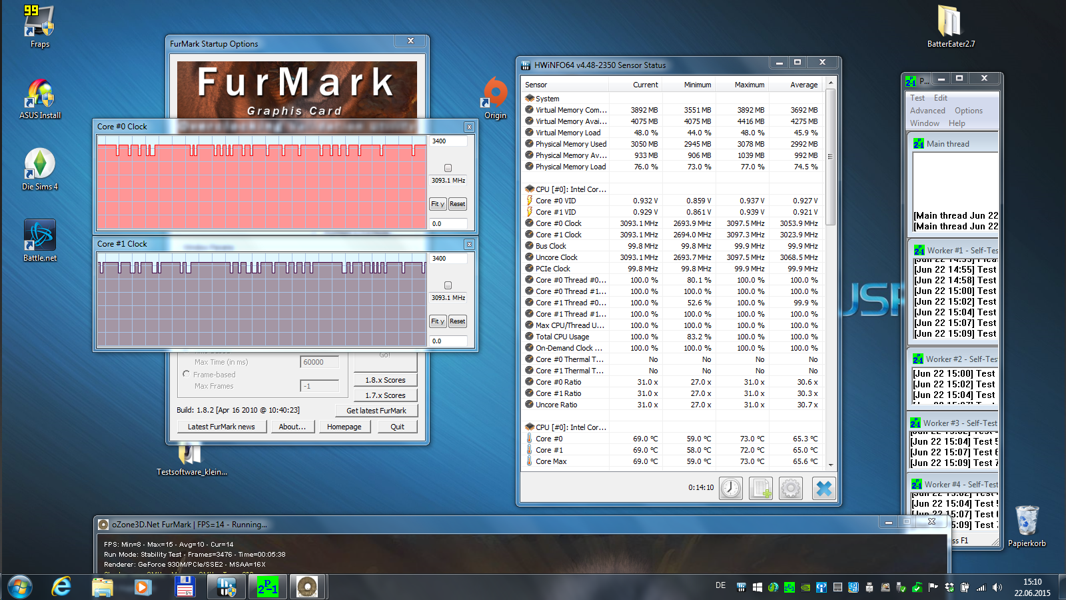Image resolution: width=1066 pixels, height=600 pixels.
Task: Select the Uncore Clock sensor row
Action: tap(673, 257)
